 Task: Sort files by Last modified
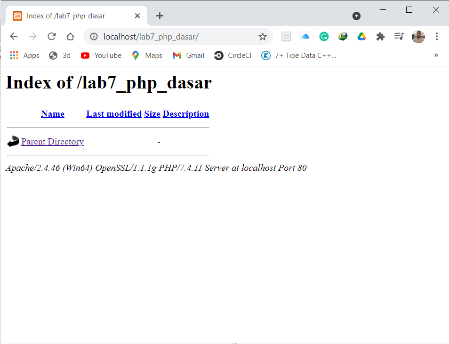114,113
